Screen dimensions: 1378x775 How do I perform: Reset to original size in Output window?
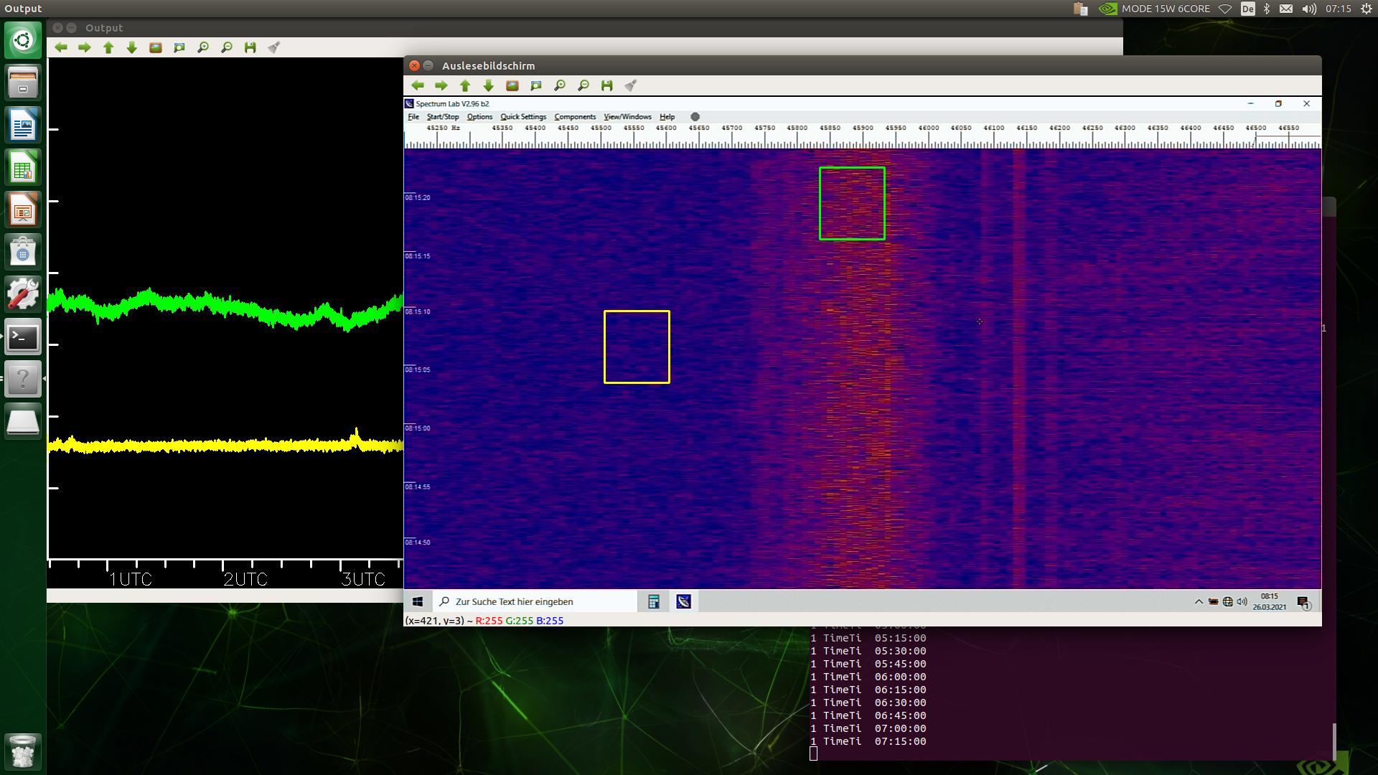156,47
